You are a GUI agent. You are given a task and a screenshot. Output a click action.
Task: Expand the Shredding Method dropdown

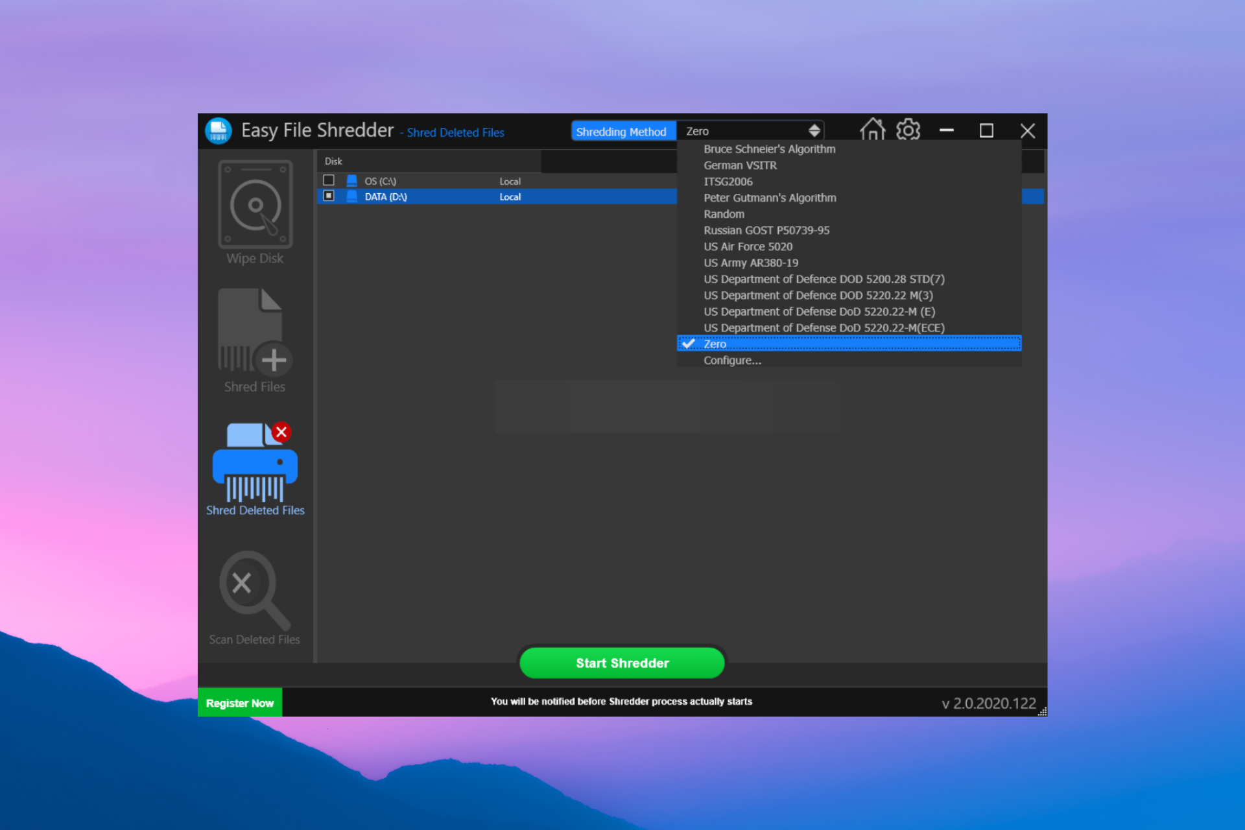812,130
